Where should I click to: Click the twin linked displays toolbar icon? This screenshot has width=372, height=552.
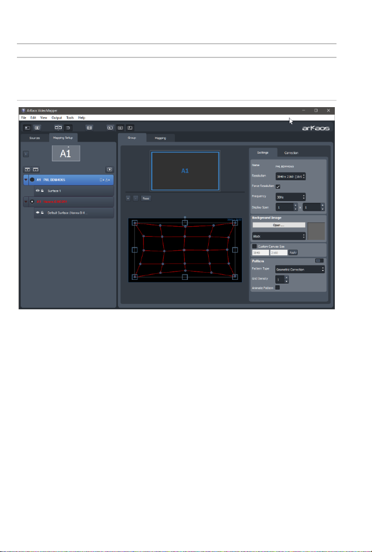58,128
